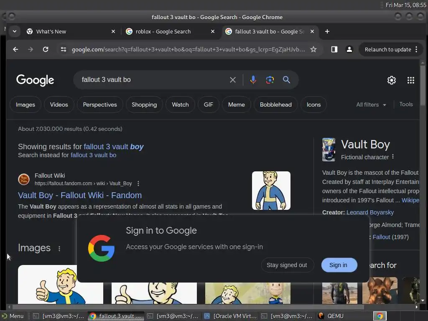Open Chrome side panel

pyautogui.click(x=334, y=49)
